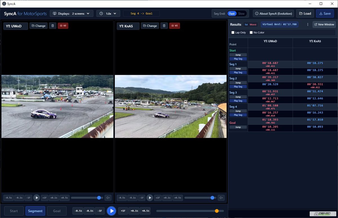Image resolution: width=338 pixels, height=218 pixels.
Task: Play the KnA5 video
Action: 150,198
